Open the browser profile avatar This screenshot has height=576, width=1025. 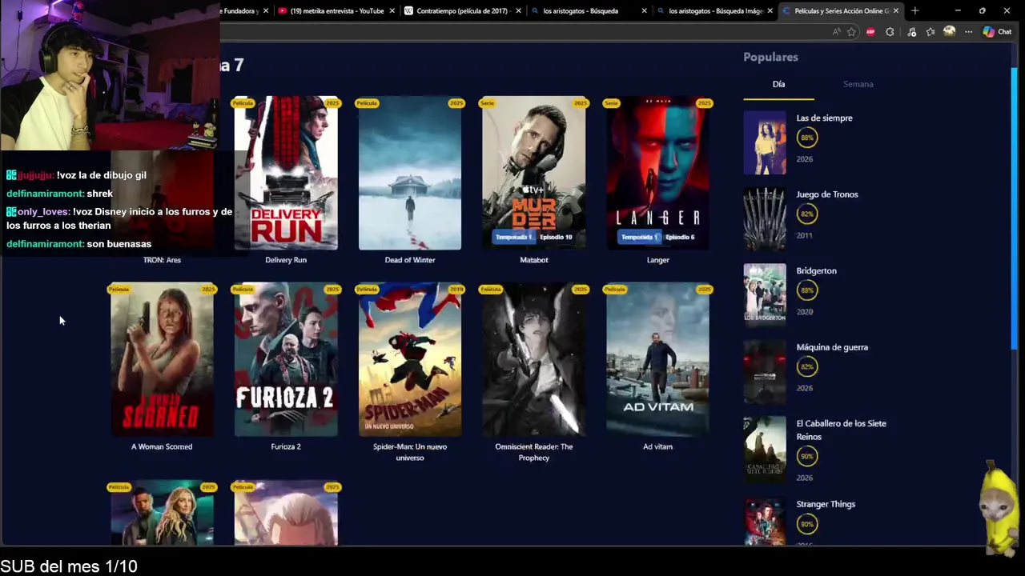tap(950, 32)
